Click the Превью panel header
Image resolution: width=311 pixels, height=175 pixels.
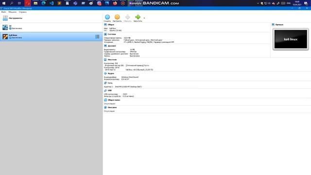(x=279, y=25)
